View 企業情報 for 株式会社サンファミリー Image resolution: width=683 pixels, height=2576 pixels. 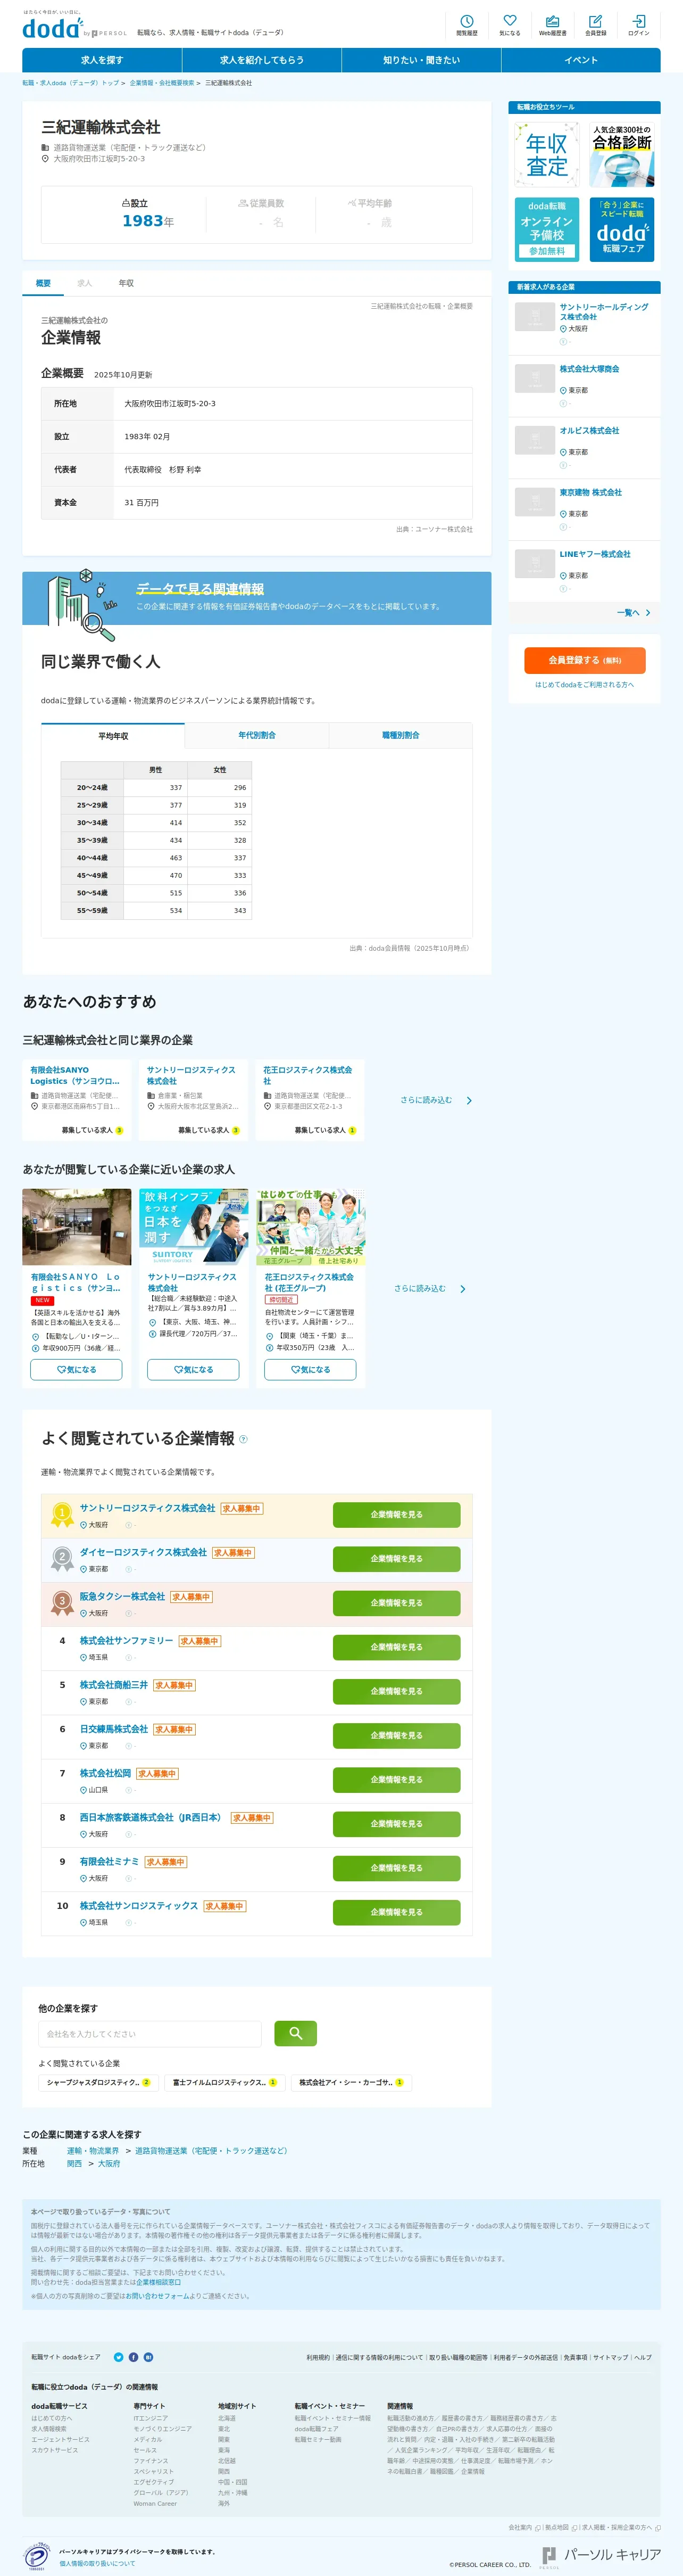396,1647
